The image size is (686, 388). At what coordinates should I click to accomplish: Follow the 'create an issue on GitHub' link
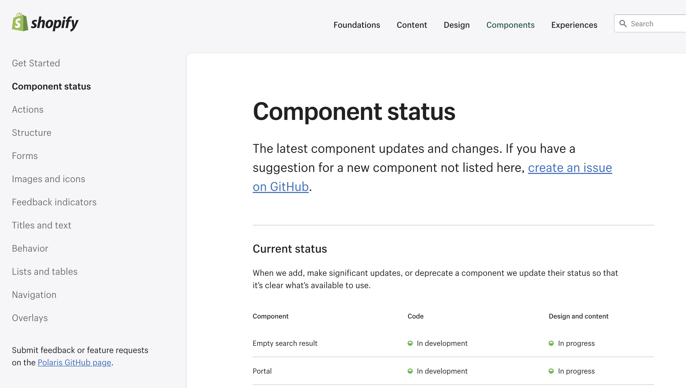(570, 167)
